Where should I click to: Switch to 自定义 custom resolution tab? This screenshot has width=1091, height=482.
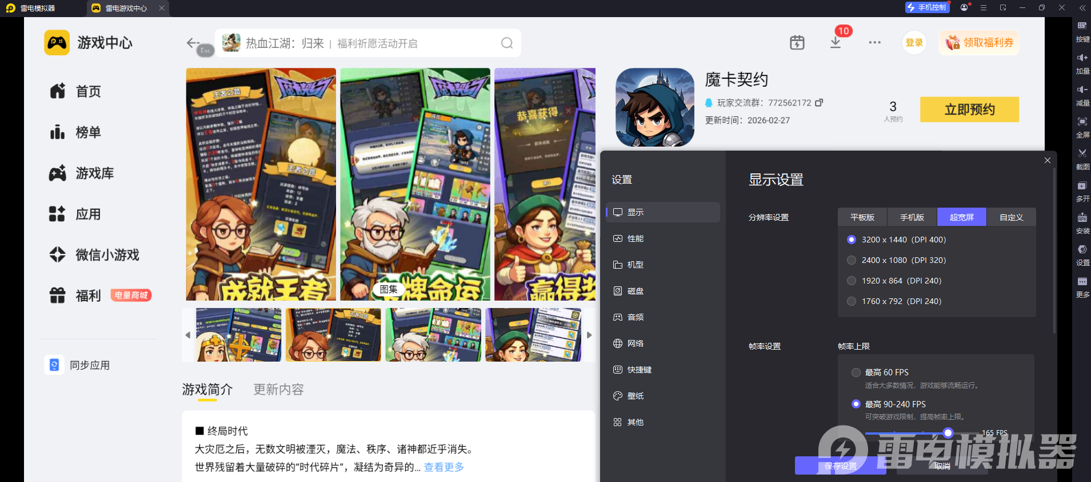point(1012,217)
